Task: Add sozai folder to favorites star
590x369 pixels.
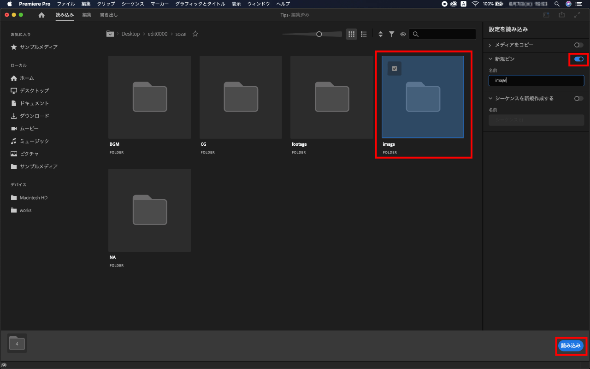Action: [195, 34]
